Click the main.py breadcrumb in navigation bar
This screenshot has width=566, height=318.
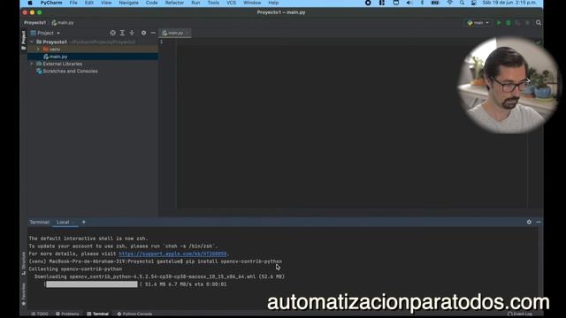(x=63, y=23)
